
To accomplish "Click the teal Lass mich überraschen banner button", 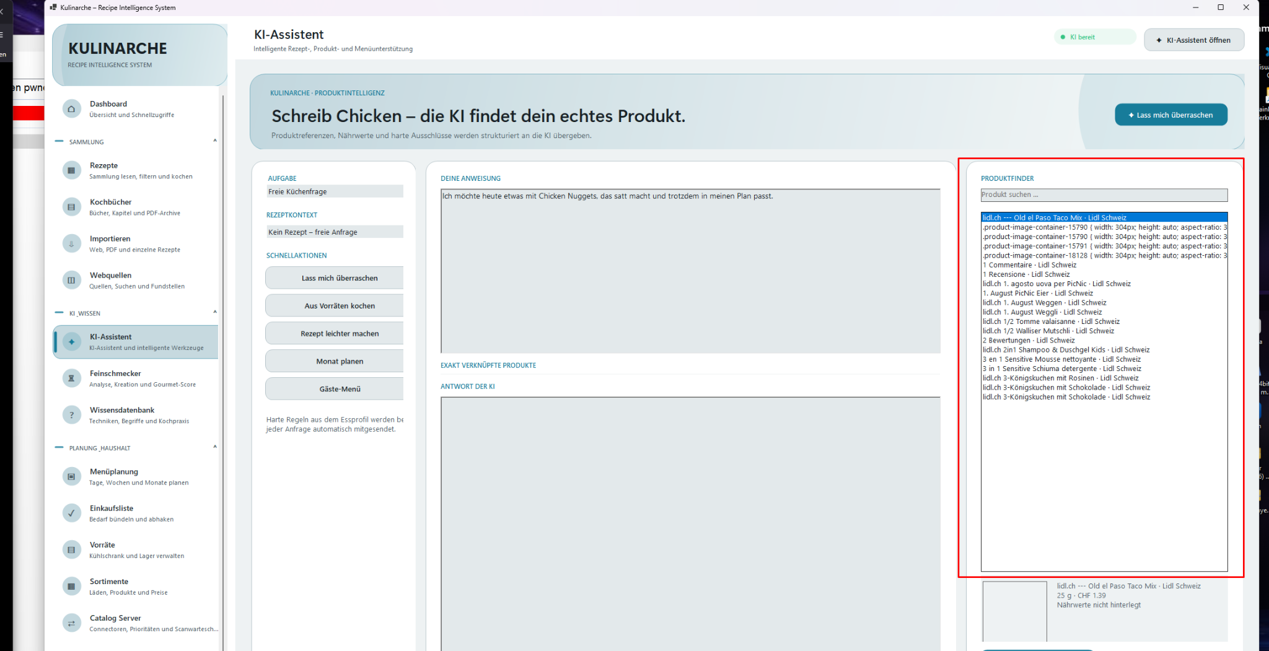I will (1170, 115).
